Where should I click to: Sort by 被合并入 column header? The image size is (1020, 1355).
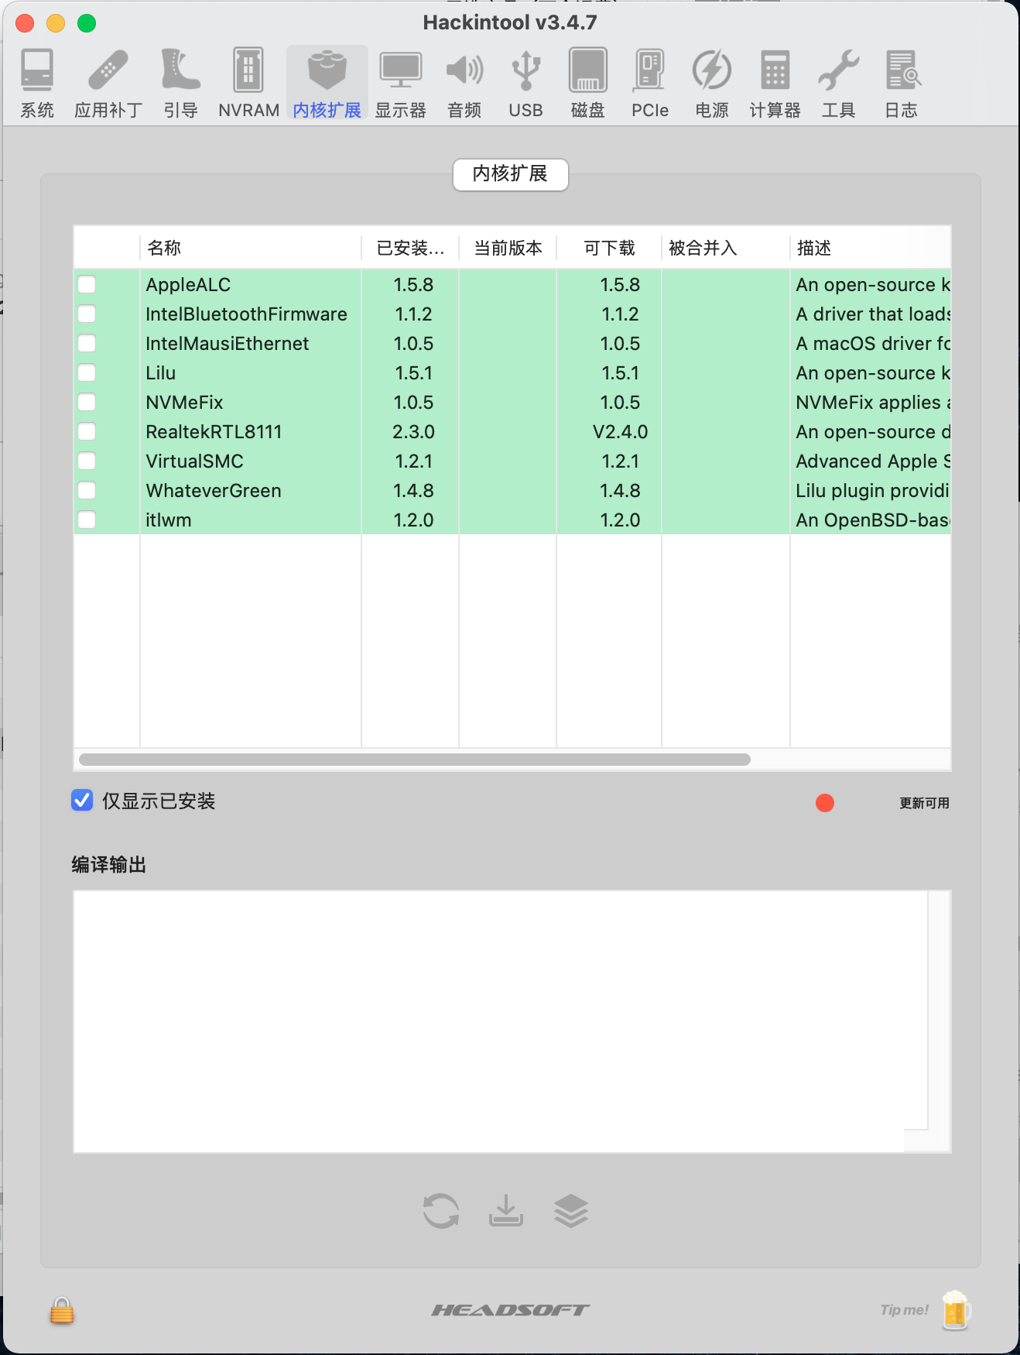(x=726, y=248)
